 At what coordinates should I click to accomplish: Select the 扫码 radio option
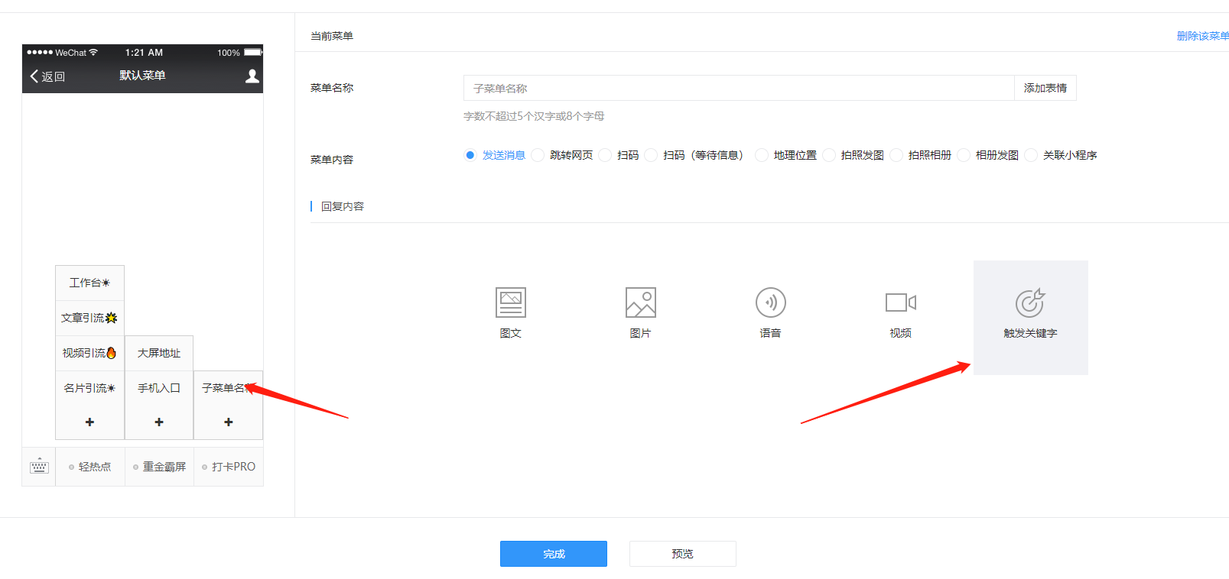click(605, 155)
